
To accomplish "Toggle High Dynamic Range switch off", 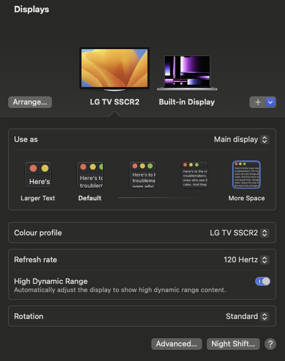I will (x=263, y=282).
